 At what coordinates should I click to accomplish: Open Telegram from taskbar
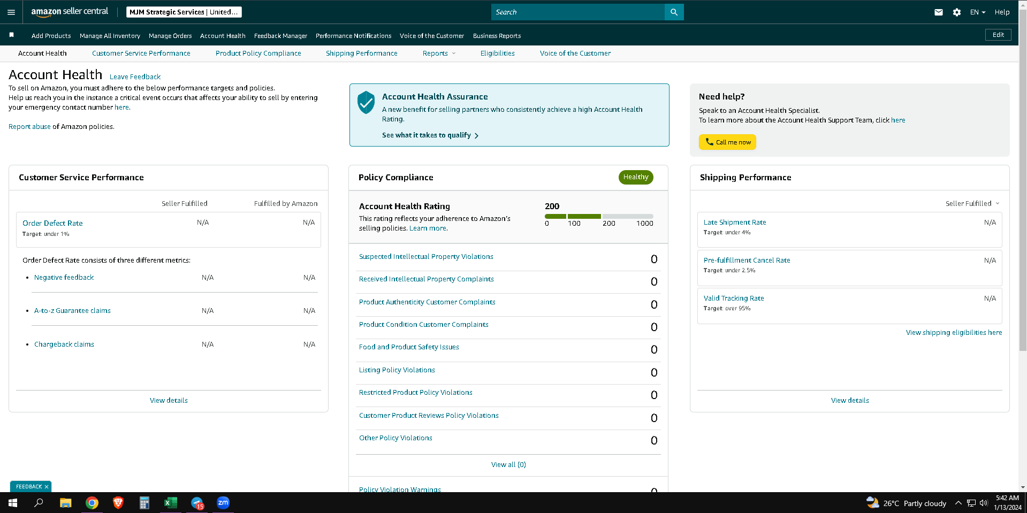(197, 503)
